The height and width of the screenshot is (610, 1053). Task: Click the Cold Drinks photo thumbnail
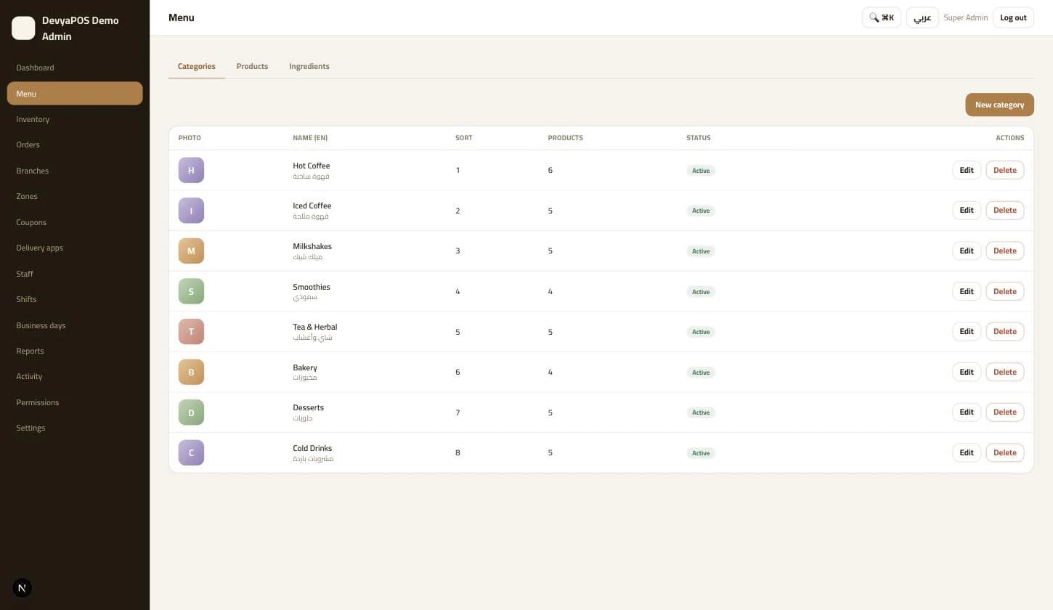click(x=191, y=452)
